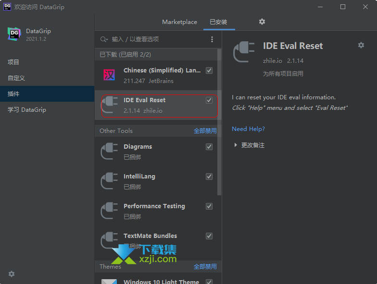Disable Chinese (Simplified) Language pack checkbox
The width and height of the screenshot is (377, 284).
pos(209,71)
